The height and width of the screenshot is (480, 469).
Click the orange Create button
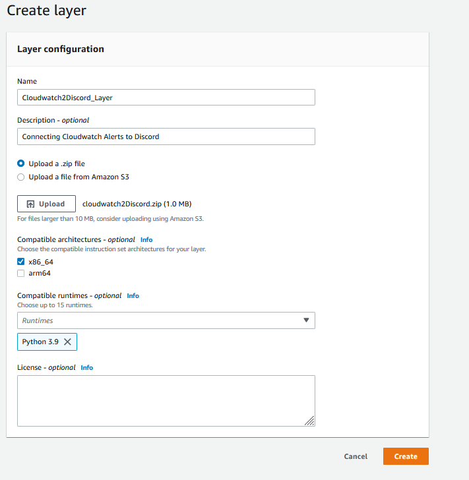click(406, 456)
